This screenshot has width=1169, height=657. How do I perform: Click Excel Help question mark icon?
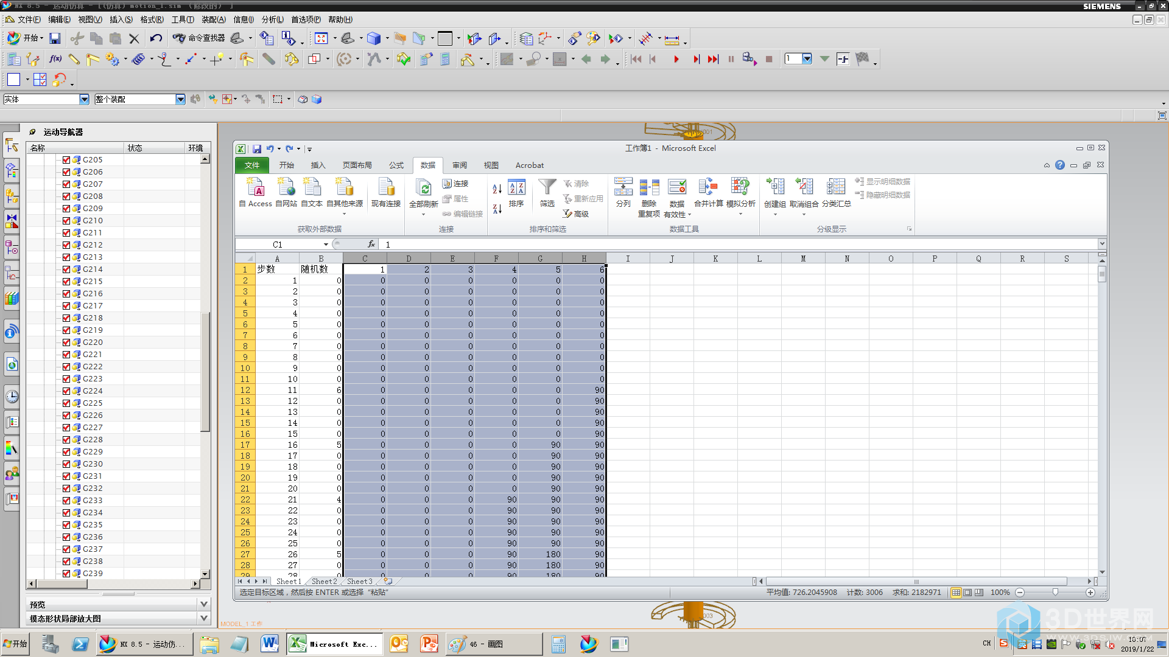pyautogui.click(x=1060, y=165)
